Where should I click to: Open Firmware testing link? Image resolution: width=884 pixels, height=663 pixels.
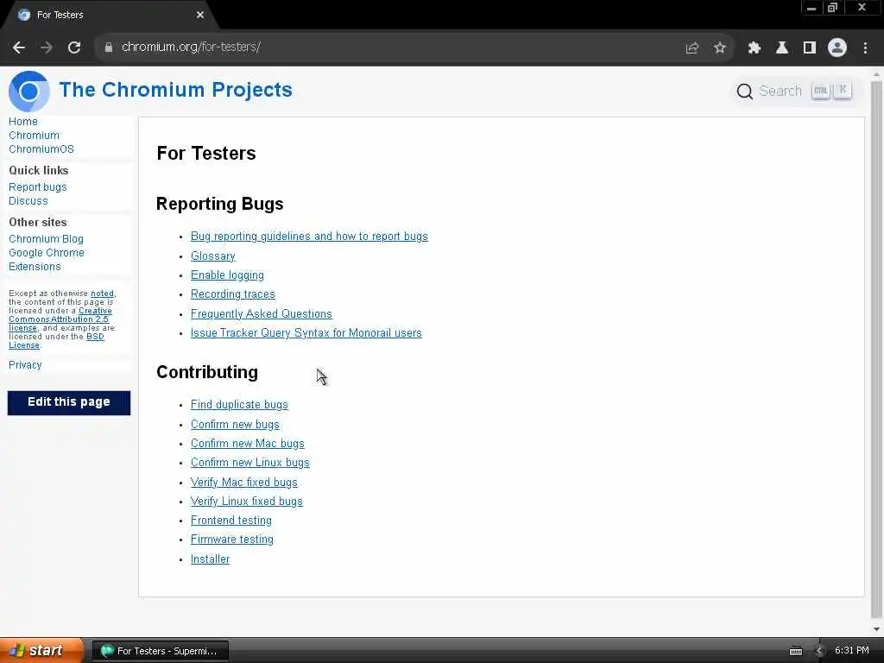click(231, 540)
